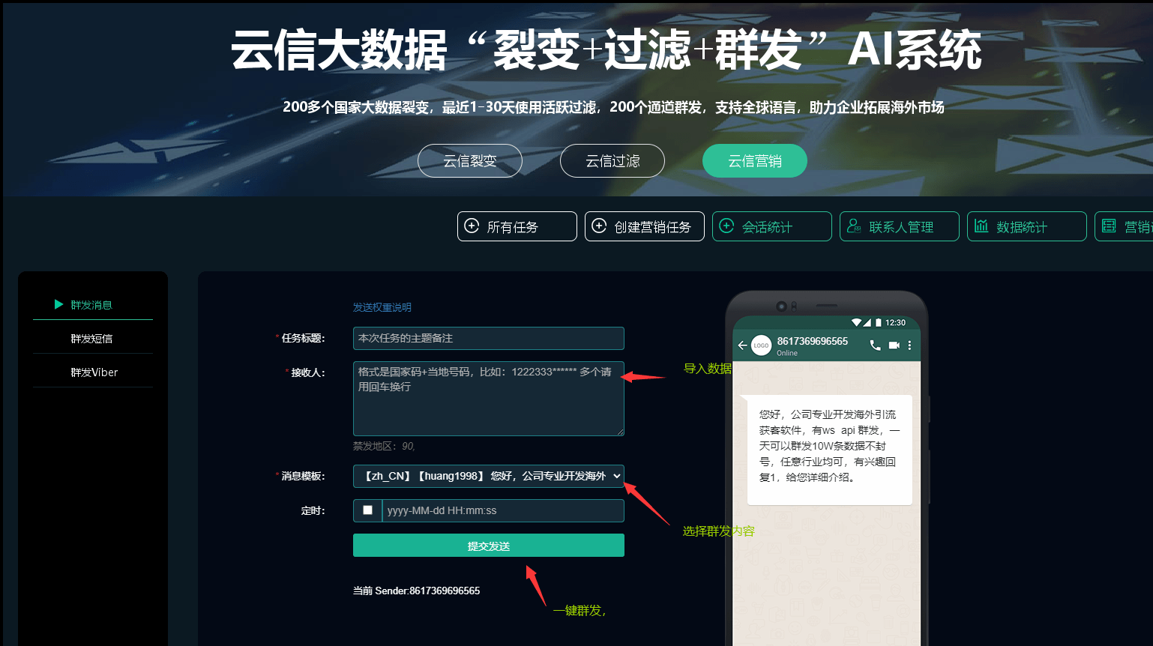The height and width of the screenshot is (646, 1153).
Task: Click the video call icon in phone preview
Action: point(894,345)
